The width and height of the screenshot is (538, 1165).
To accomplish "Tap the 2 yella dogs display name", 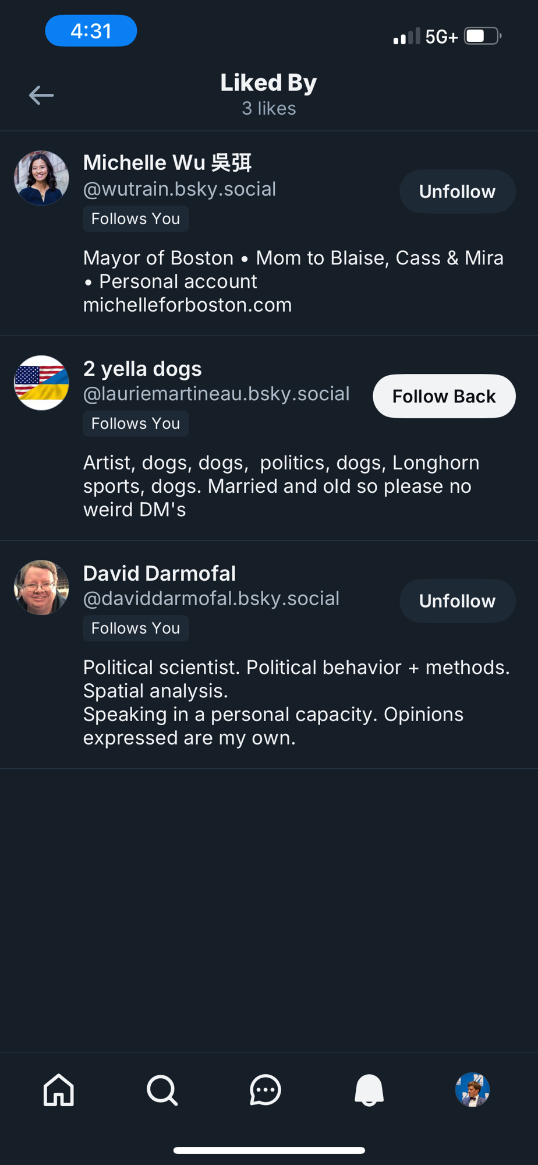I will point(143,369).
